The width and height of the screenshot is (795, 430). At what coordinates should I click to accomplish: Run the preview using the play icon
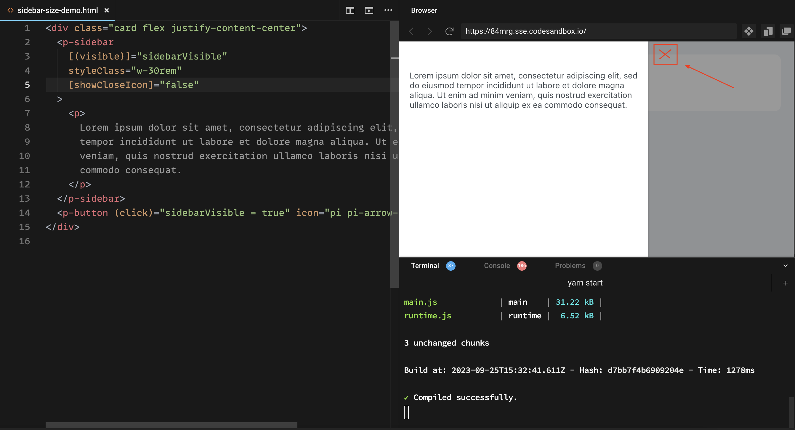[368, 10]
